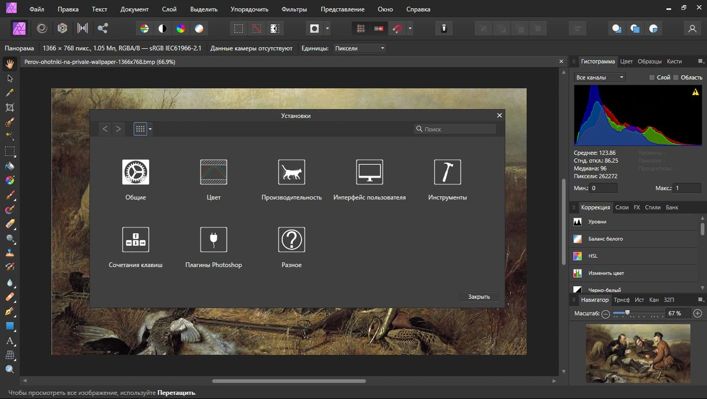Open the Performance (Производительность) preferences
This screenshot has width=707, height=399.
[292, 179]
